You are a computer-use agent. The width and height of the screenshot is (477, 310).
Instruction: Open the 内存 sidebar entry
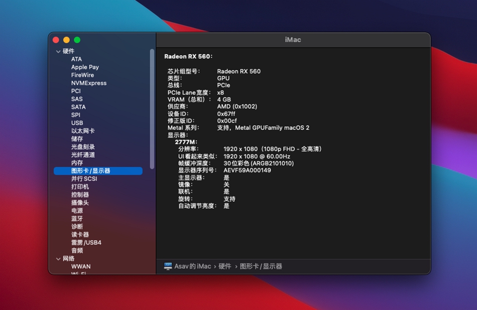click(x=77, y=163)
